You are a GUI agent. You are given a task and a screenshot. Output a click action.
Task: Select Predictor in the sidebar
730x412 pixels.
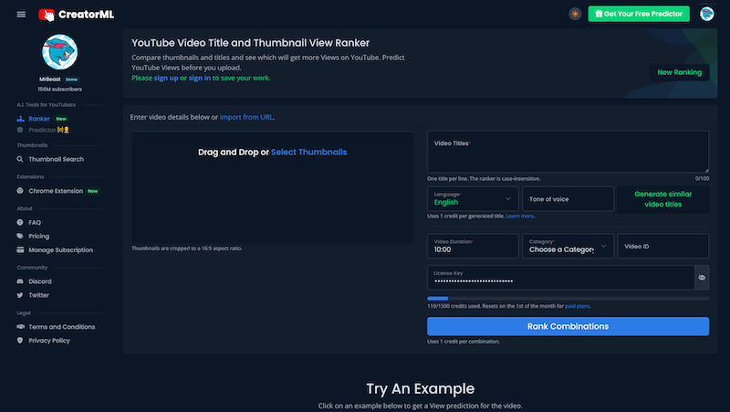(x=42, y=130)
